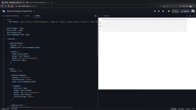Open preview in new window icon
The height and width of the screenshot is (110, 196).
click(194, 16)
